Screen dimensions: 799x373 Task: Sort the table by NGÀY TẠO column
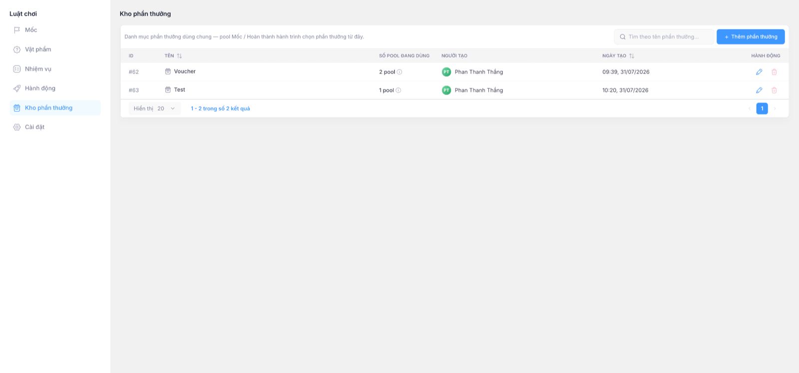pyautogui.click(x=632, y=56)
